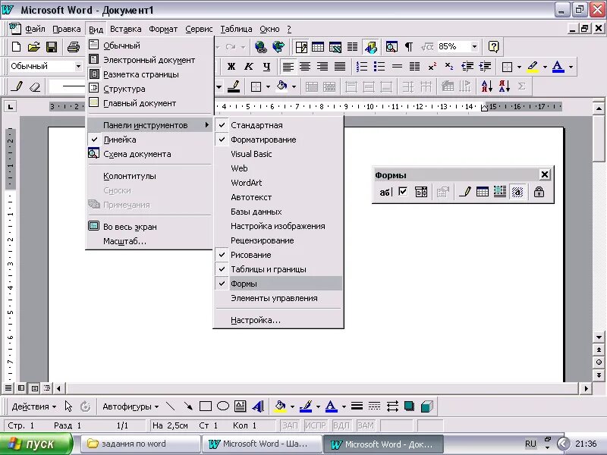Apply superscript x² formatting

[432, 67]
